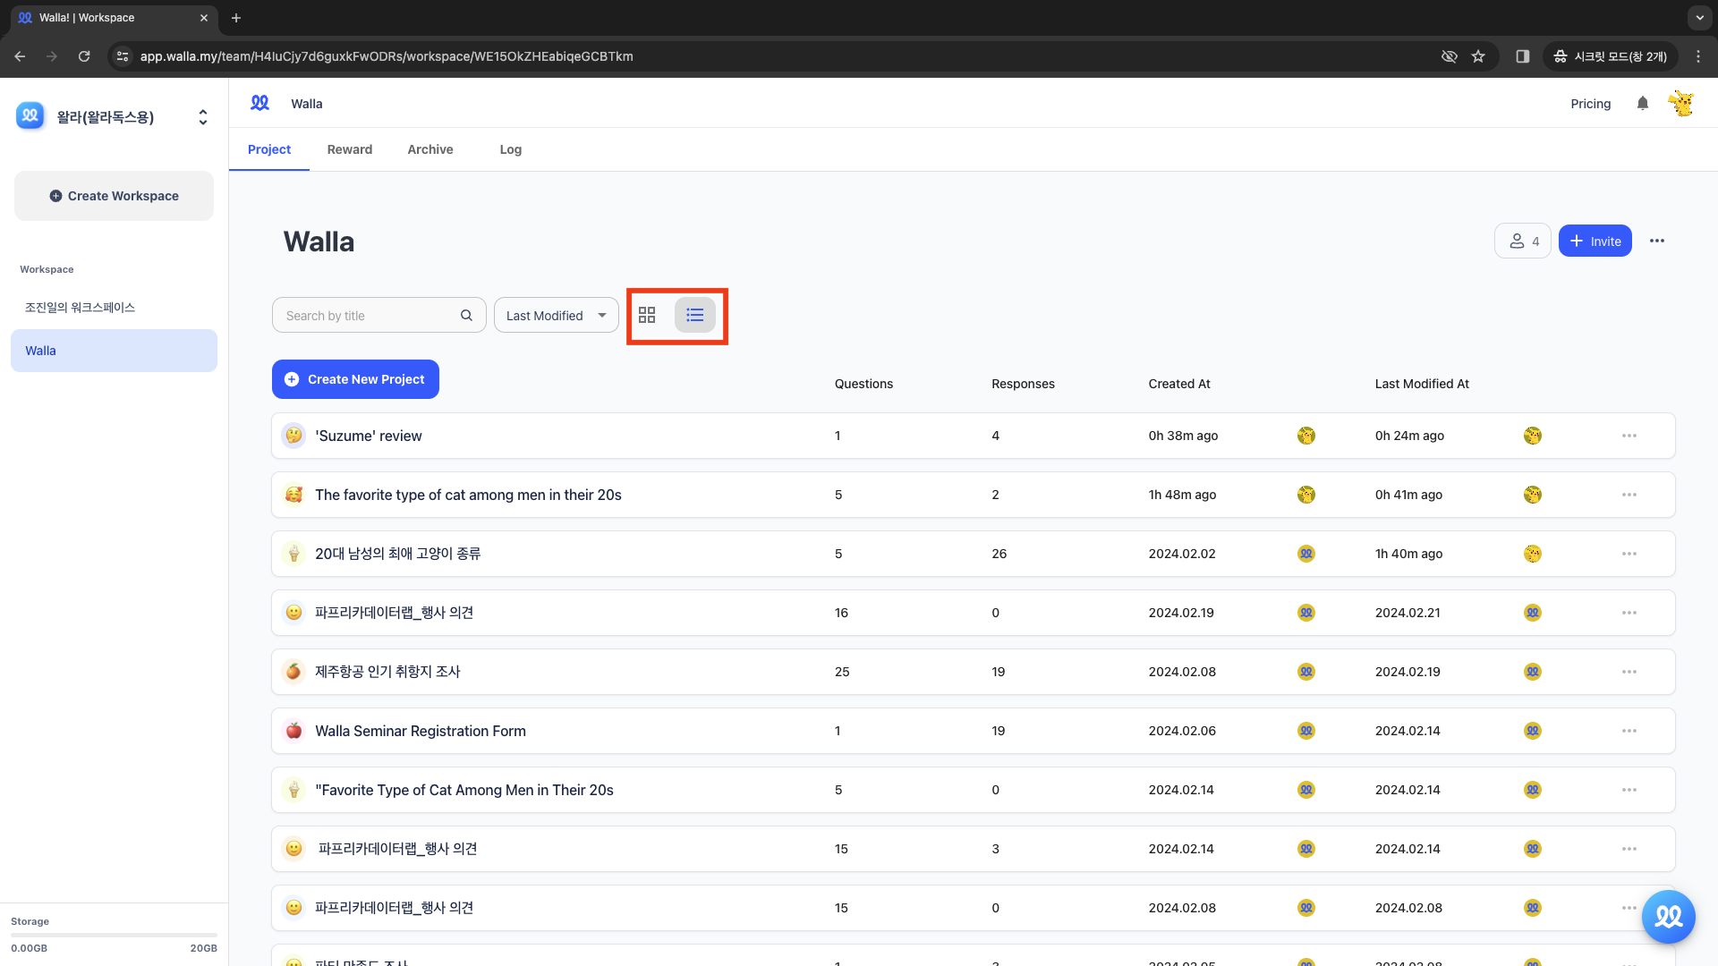1718x966 pixels.
Task: Open the floating Walla chat button
Action: (1668, 917)
